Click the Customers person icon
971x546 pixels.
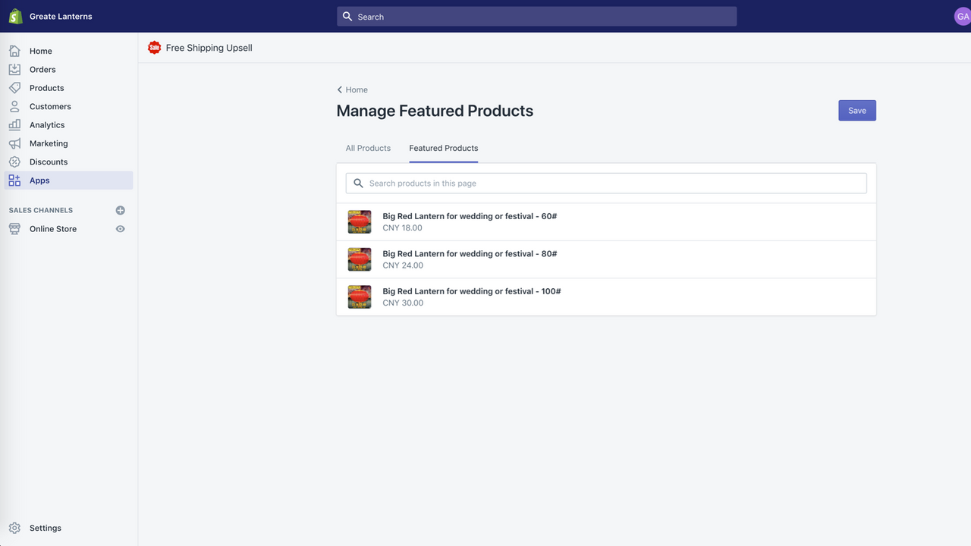(14, 106)
